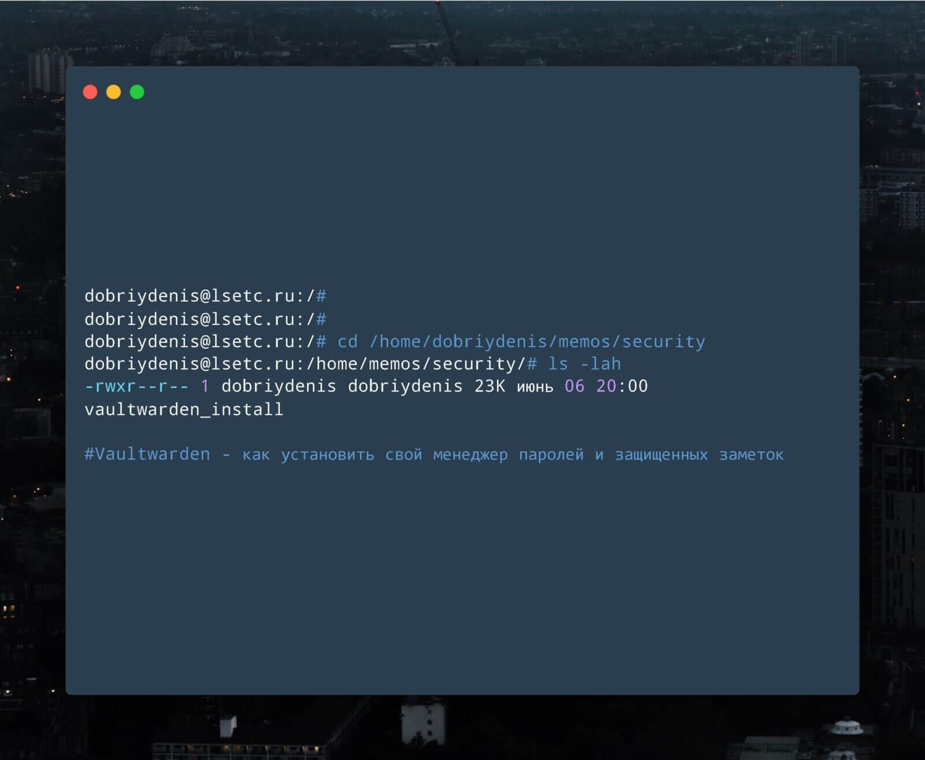The width and height of the screenshot is (925, 760).
Task: Click the 'июнь' month text
Action: (535, 388)
